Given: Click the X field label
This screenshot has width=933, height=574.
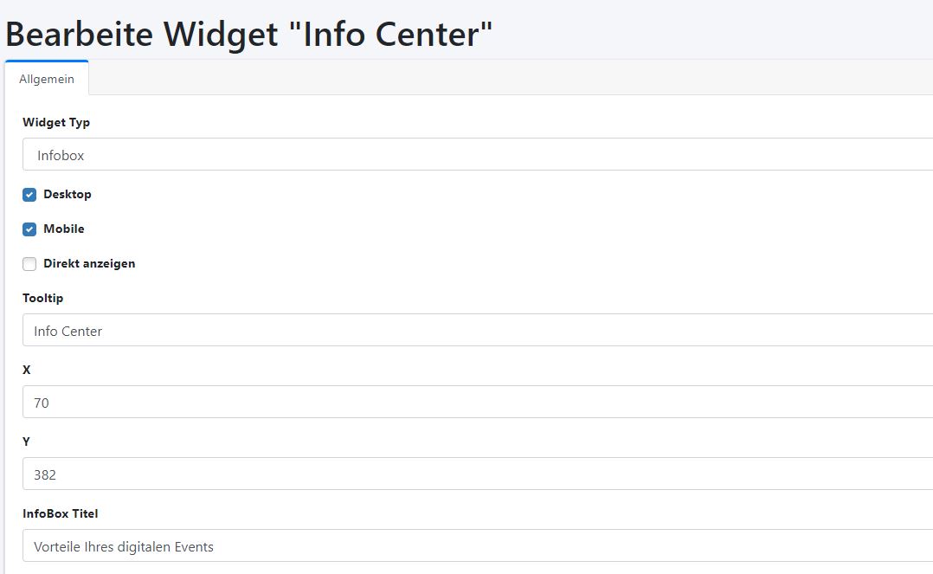Looking at the screenshot, I should [27, 370].
